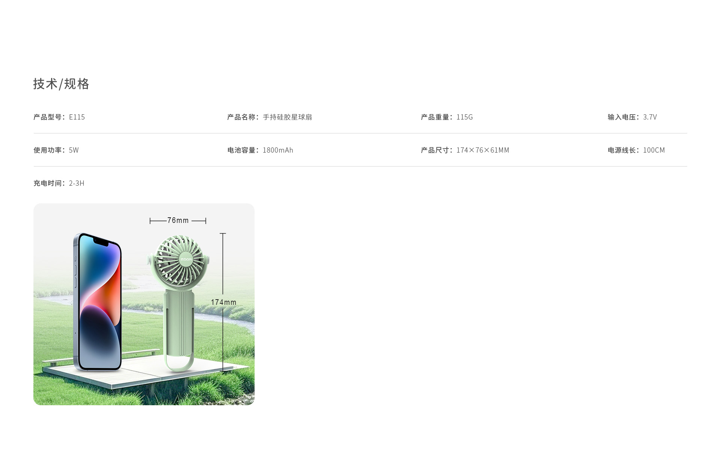Click the power usage 5W value
This screenshot has width=721, height=471.
[x=74, y=150]
